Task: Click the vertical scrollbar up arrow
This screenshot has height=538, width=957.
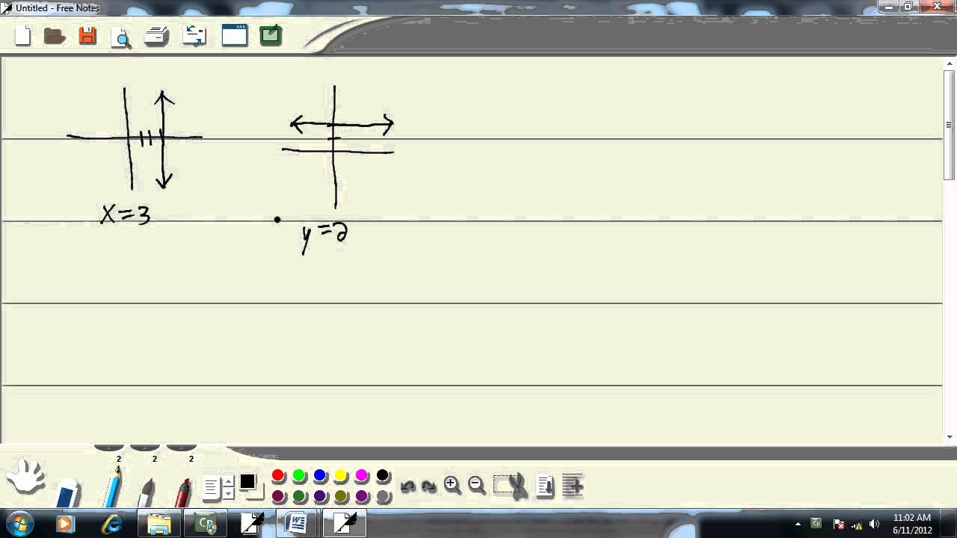Action: point(950,64)
